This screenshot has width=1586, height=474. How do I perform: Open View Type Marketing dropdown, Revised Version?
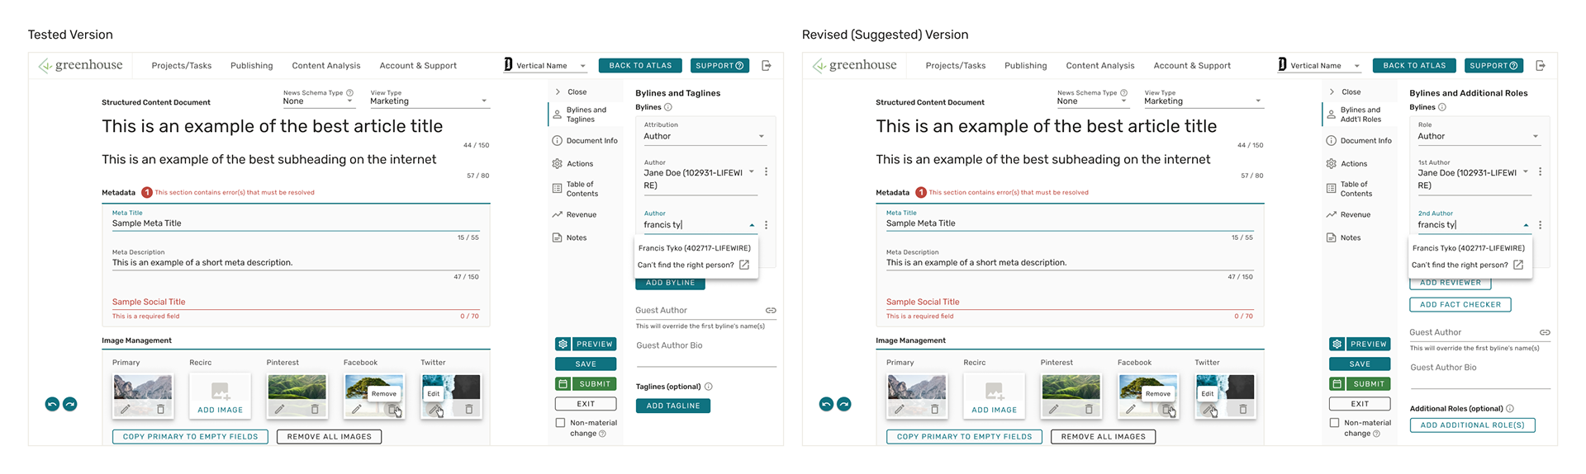coord(1204,98)
